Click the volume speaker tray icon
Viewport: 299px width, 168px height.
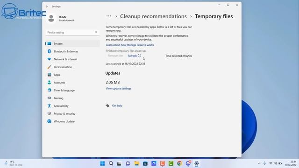(x=275, y=163)
